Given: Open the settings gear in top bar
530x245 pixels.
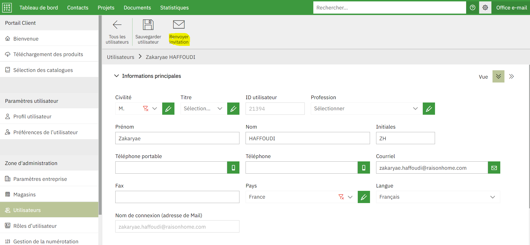Looking at the screenshot, I should [x=485, y=7].
